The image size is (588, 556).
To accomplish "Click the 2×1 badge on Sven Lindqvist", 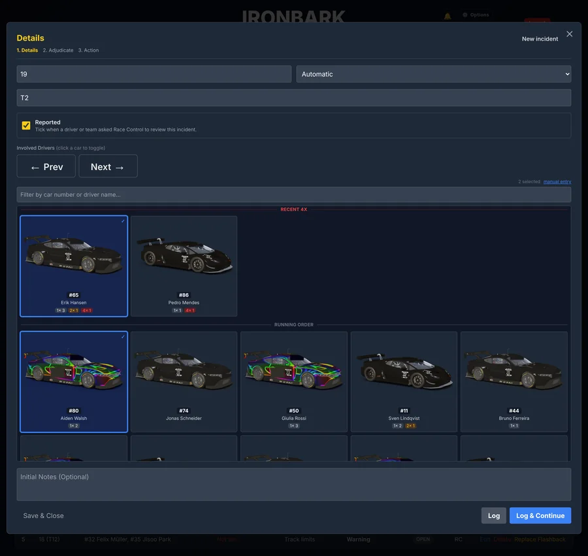I will point(411,426).
